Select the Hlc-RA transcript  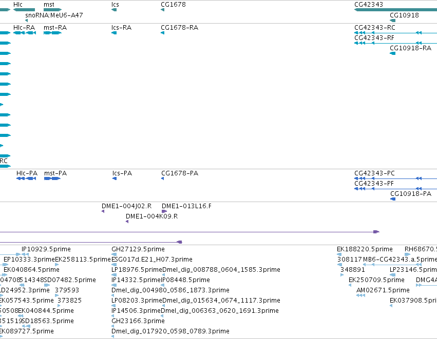pos(25,33)
